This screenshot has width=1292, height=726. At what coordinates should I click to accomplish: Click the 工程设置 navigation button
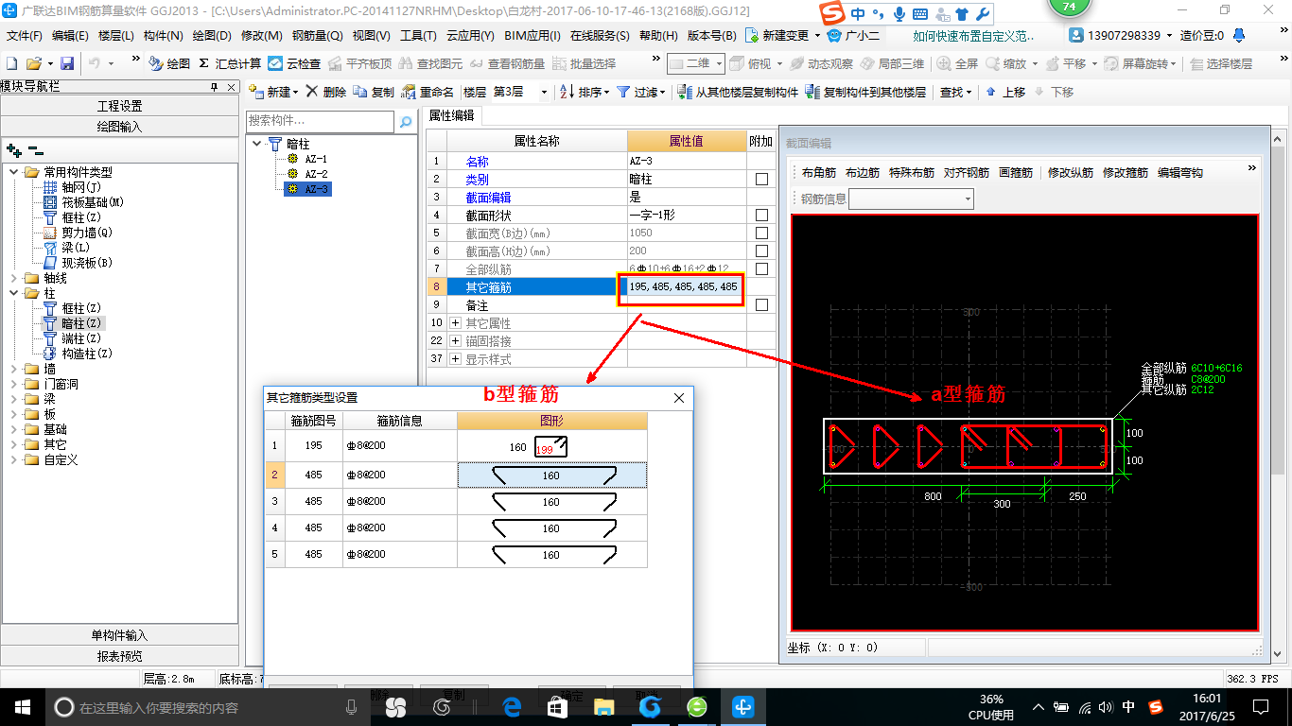point(119,106)
